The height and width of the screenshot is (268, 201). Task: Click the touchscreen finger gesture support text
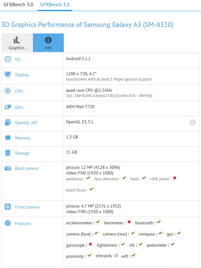pos(109,79)
